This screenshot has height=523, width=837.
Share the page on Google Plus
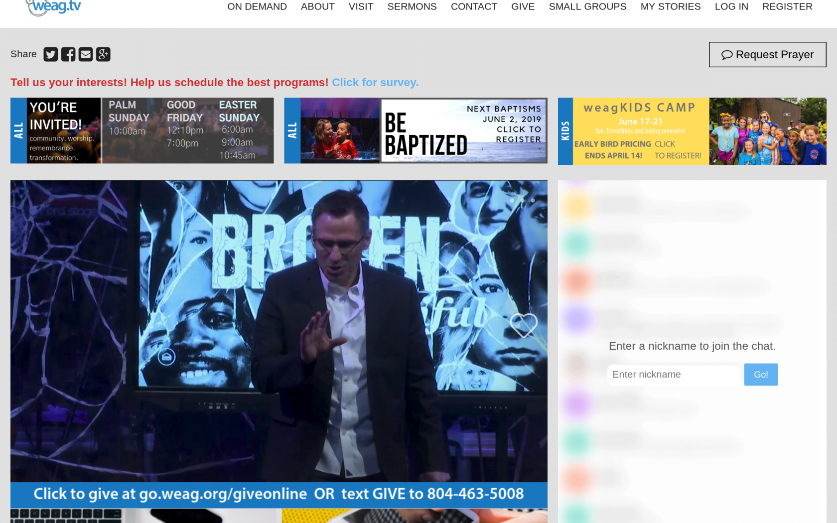[x=103, y=54]
